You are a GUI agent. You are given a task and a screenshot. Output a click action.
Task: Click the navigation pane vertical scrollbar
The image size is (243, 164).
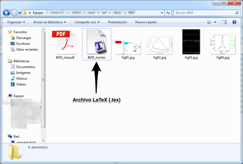click(43, 80)
